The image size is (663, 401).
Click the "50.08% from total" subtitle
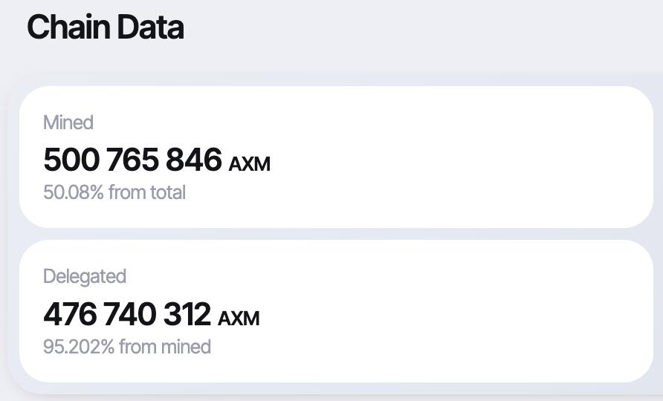coord(114,192)
